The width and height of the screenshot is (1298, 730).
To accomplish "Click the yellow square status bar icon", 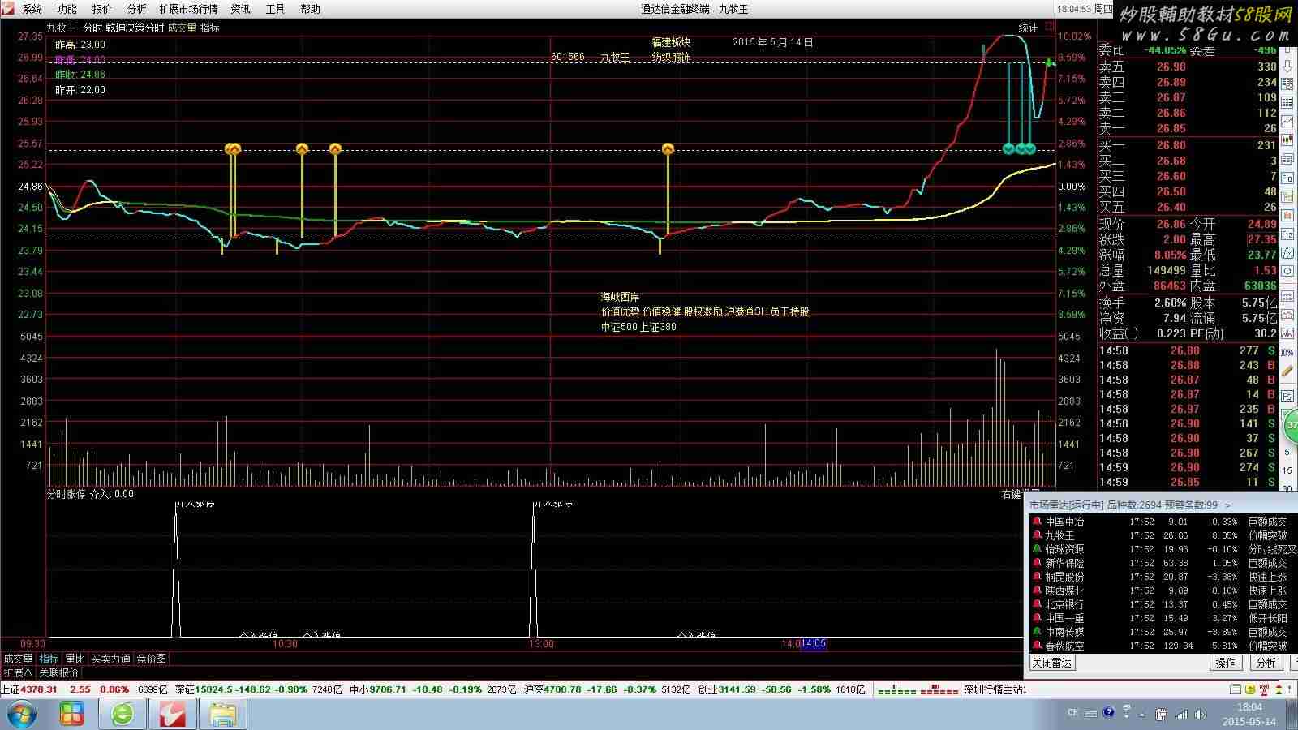I will click(1250, 689).
